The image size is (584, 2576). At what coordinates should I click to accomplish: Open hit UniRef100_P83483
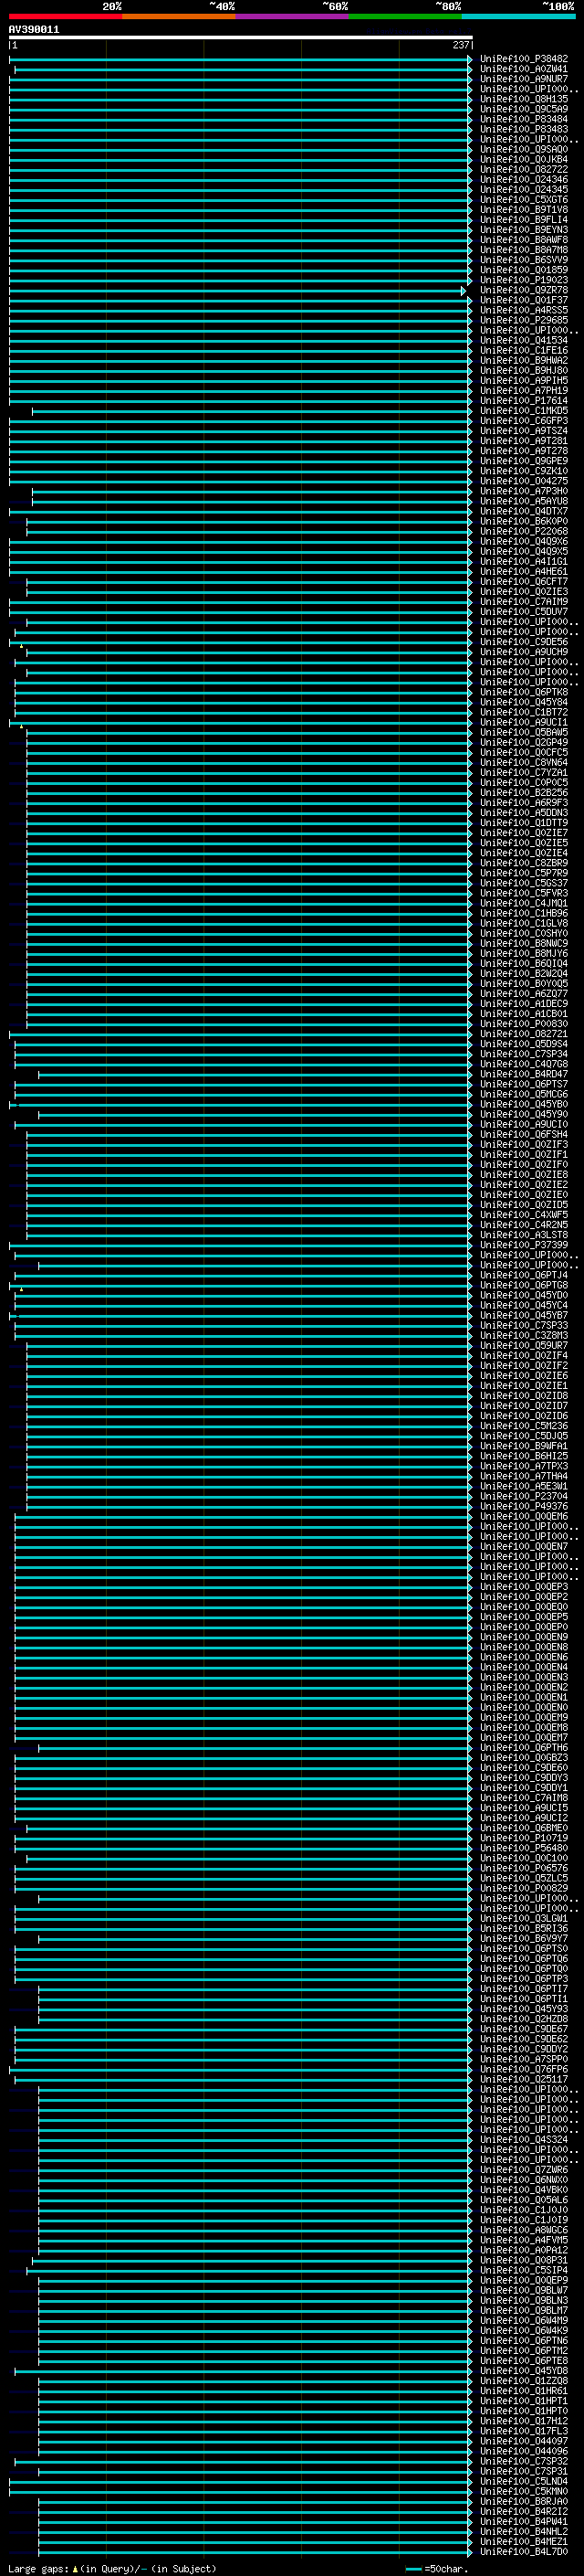tap(524, 129)
